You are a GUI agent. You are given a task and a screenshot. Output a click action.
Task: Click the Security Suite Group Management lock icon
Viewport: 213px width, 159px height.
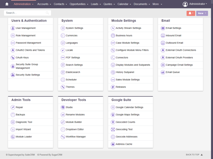pyautogui.click(x=13, y=66)
